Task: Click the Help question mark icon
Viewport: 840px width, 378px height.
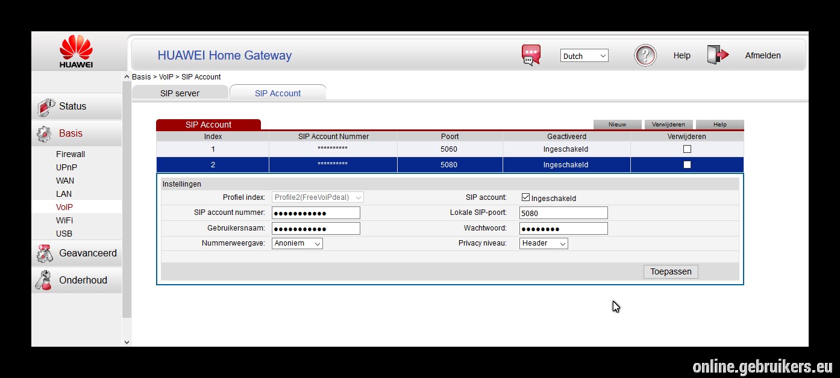Action: coord(645,55)
